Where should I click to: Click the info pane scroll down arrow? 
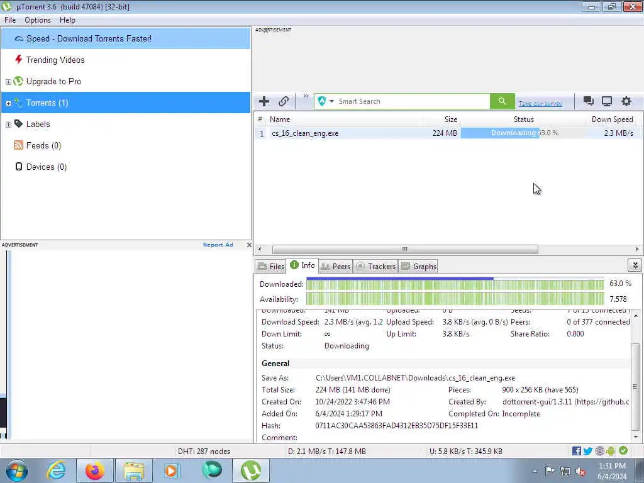636,437
